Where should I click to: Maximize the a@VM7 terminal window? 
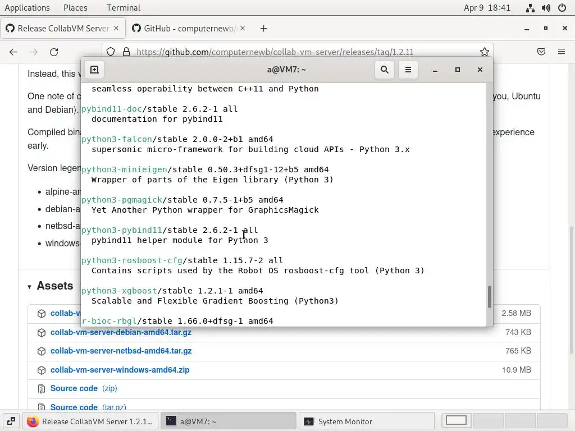pos(457,70)
